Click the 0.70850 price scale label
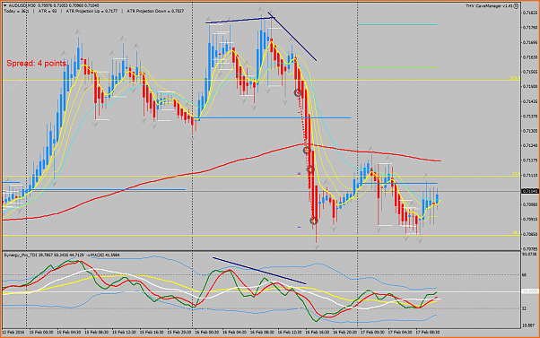540x338 pixels. (530, 234)
